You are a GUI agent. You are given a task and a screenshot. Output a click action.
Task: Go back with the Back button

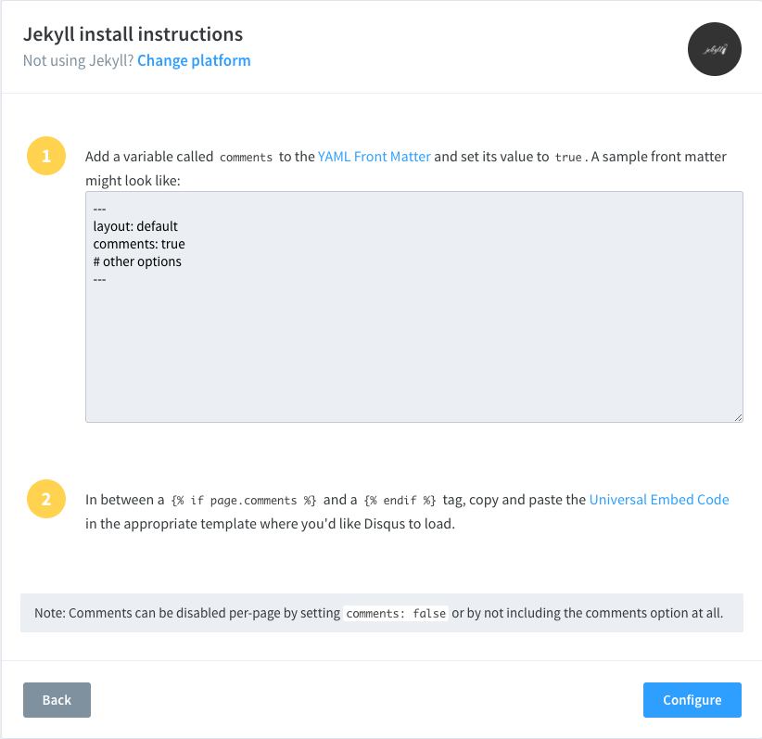pos(57,700)
